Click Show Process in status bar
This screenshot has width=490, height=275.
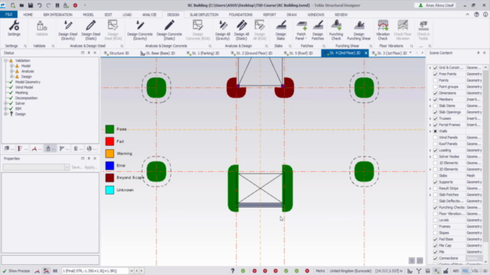pyautogui.click(x=16, y=271)
